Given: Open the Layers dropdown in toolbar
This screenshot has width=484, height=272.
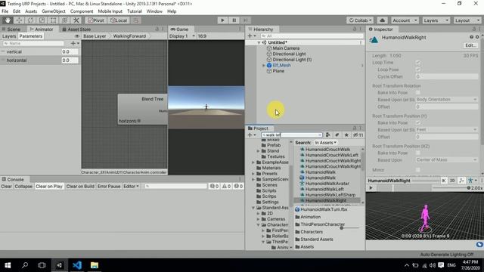Looking at the screenshot, I should 436,20.
